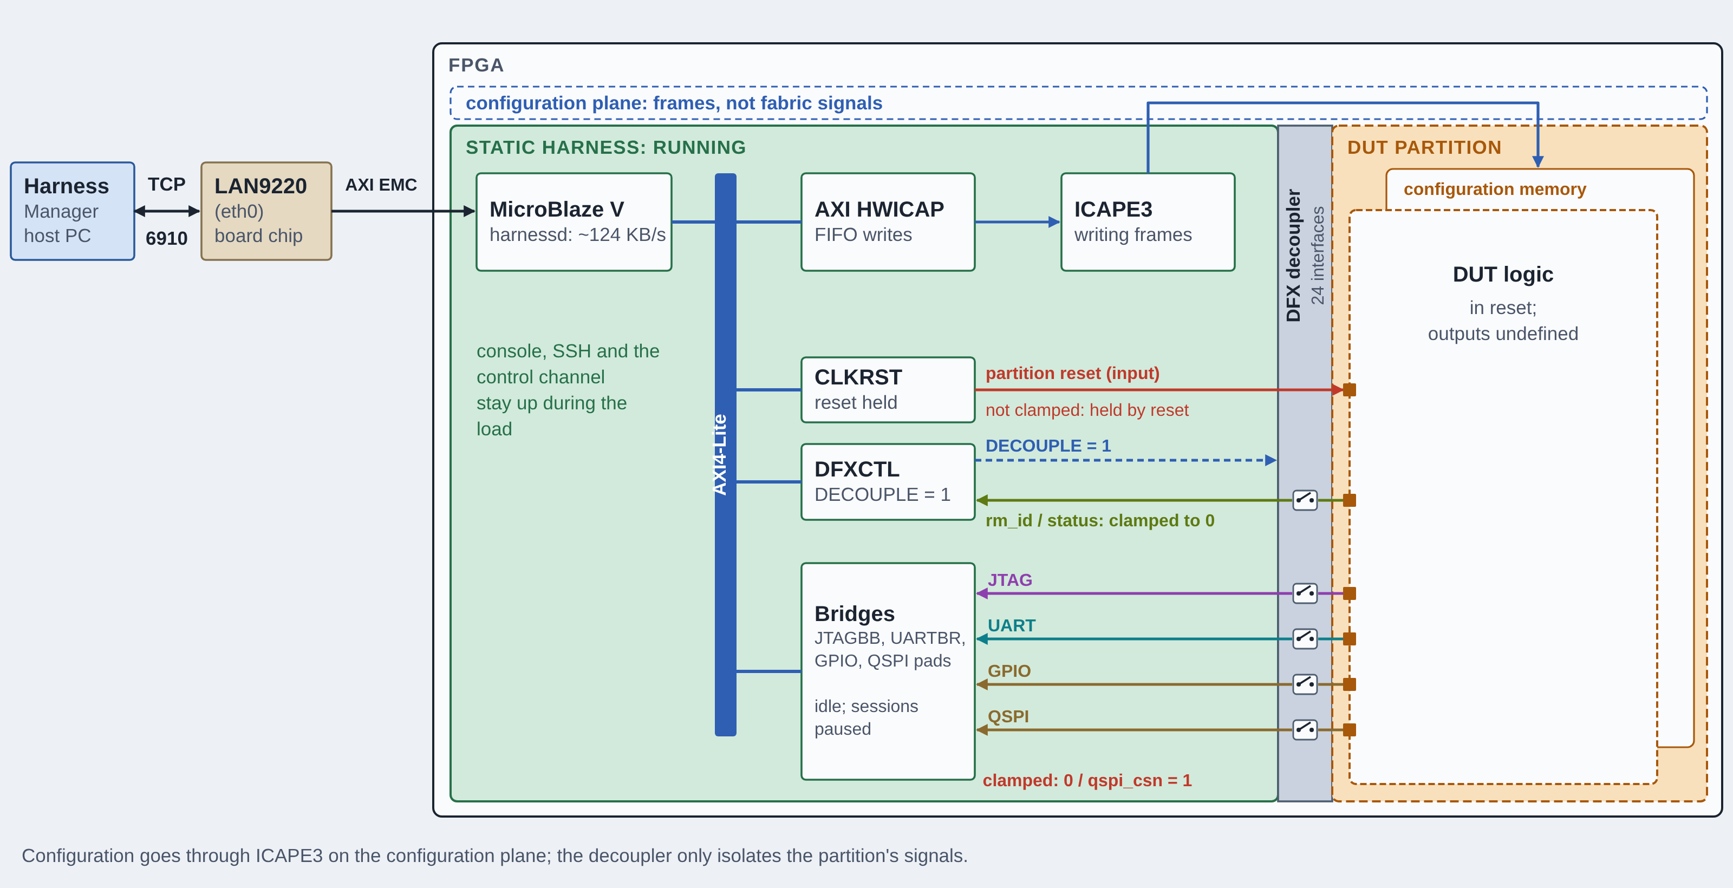
Task: Click the 'not clamped: held by reset' text
Action: point(1086,410)
